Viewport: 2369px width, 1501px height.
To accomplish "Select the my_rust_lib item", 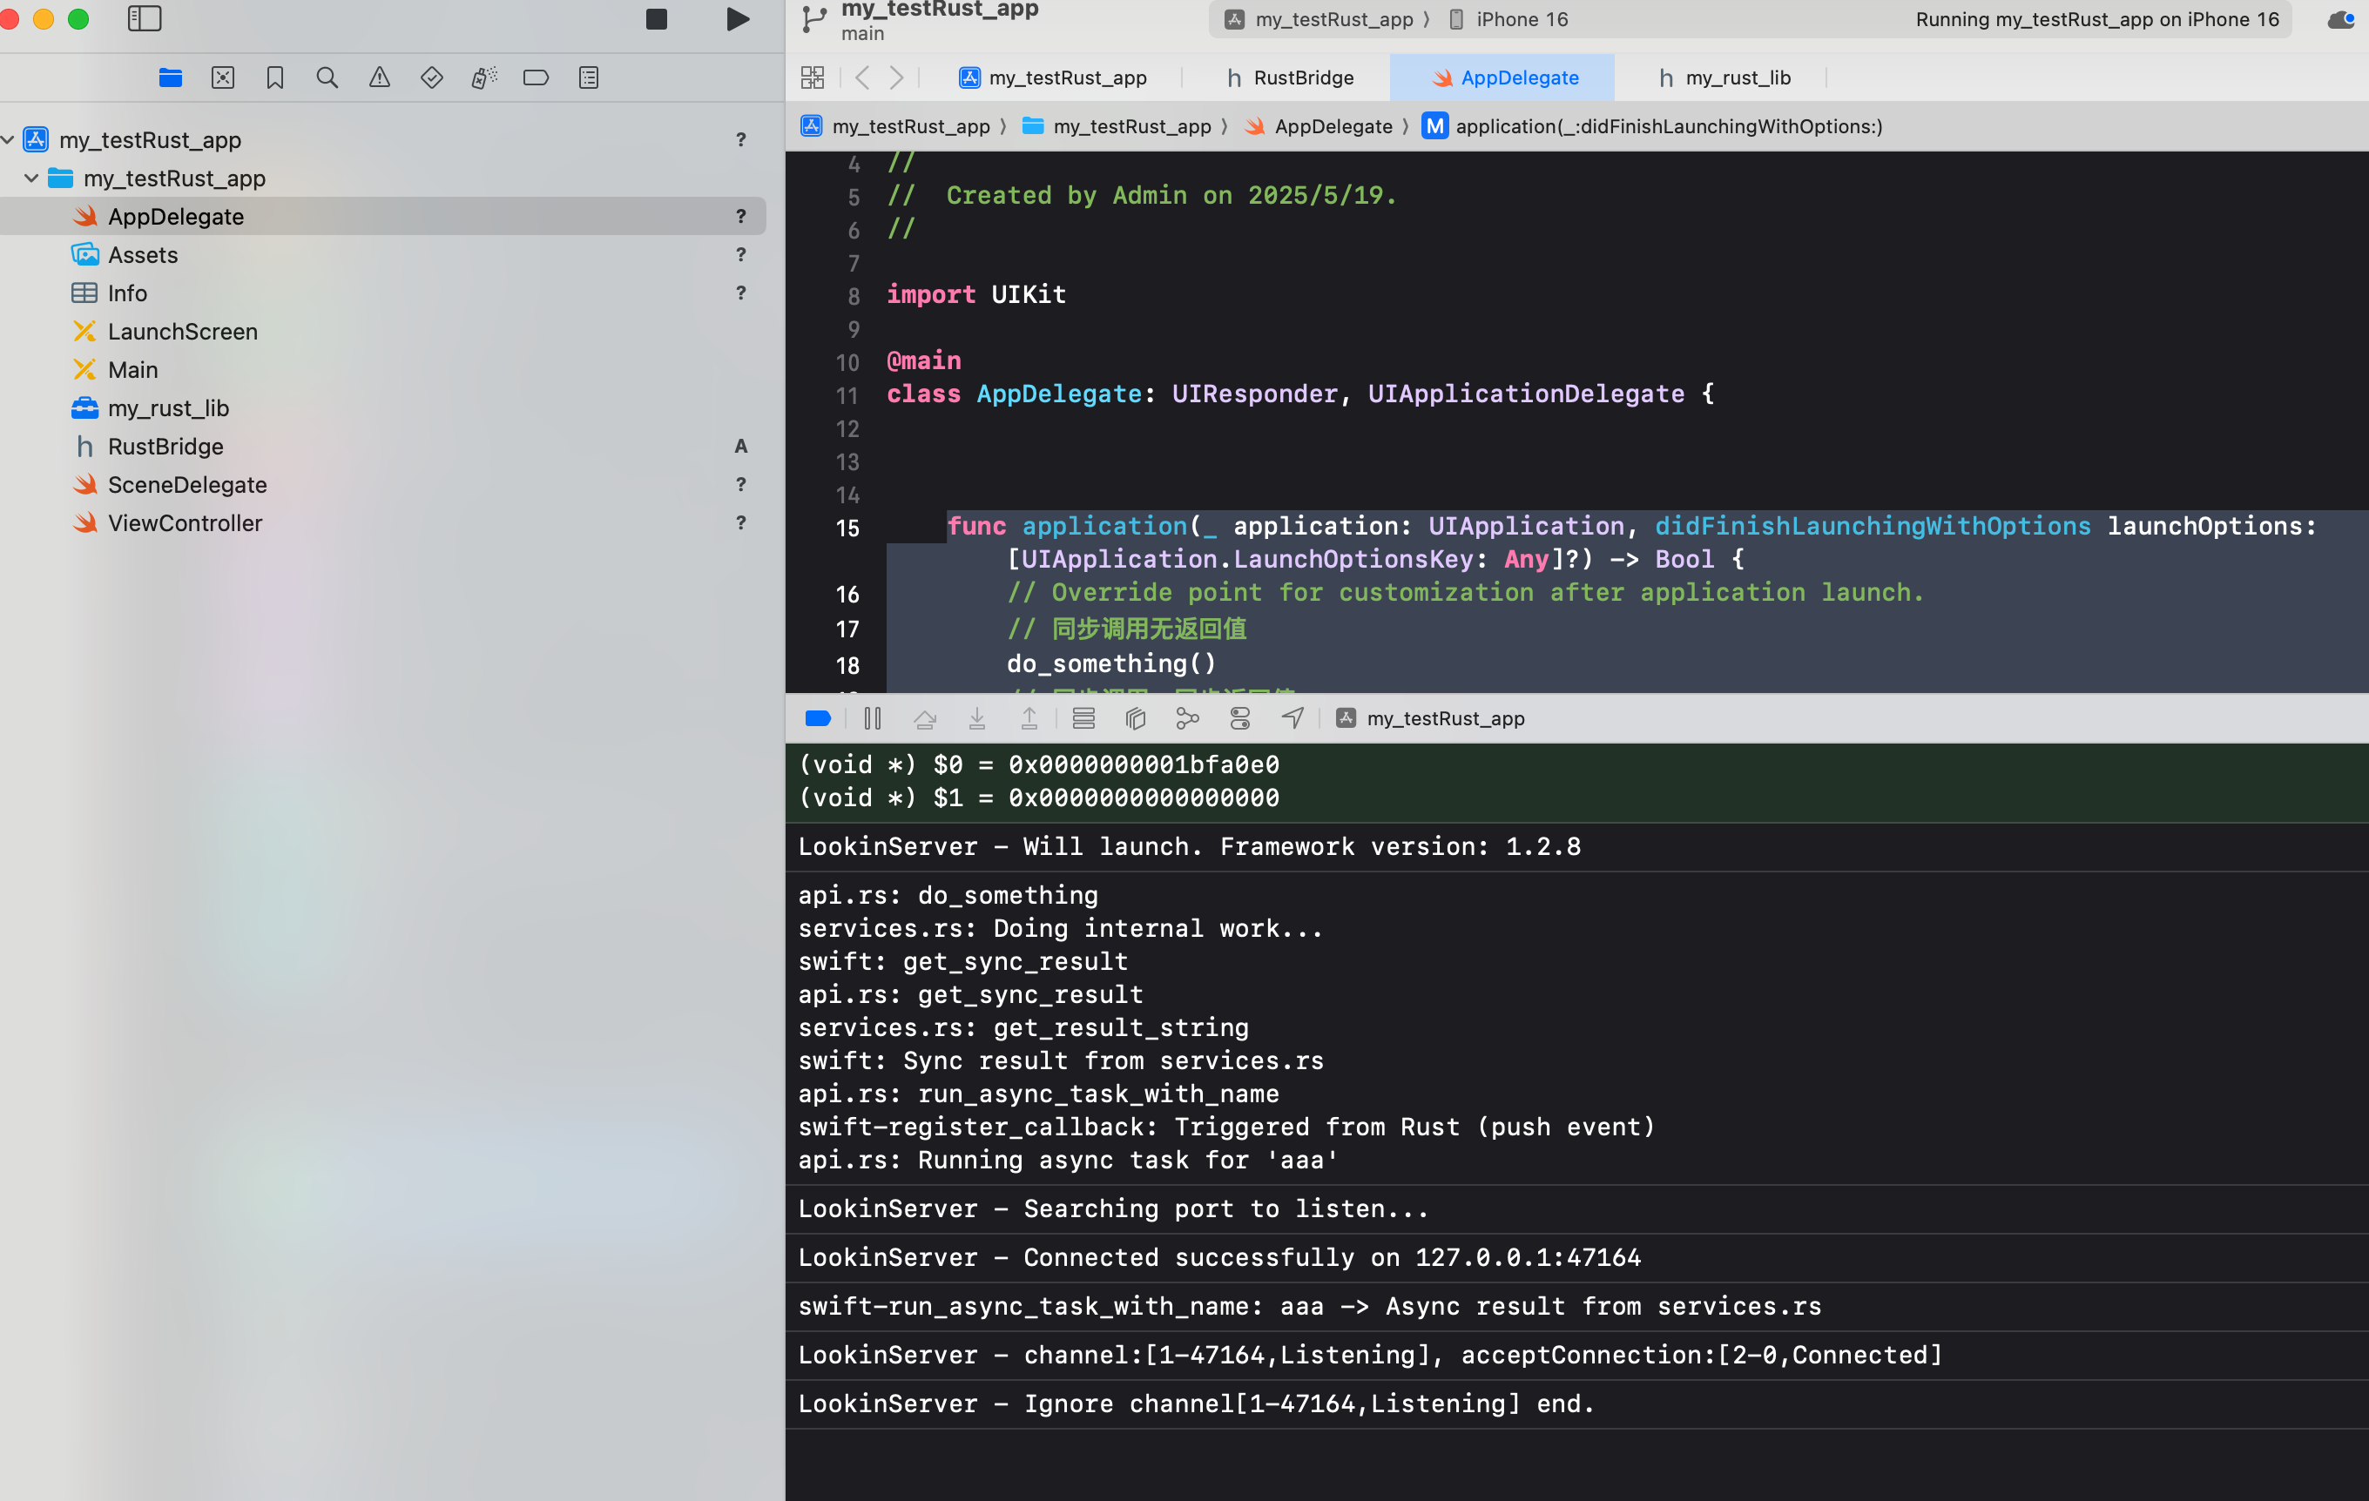I will 382,408.
